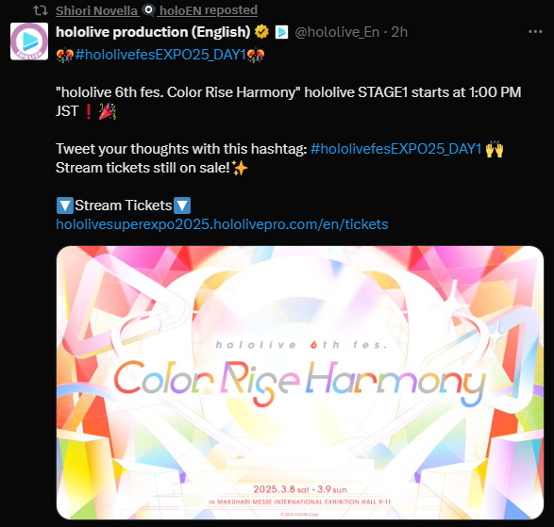Click the party popper emoji after JST
Image resolution: width=554 pixels, height=527 pixels.
[x=108, y=111]
